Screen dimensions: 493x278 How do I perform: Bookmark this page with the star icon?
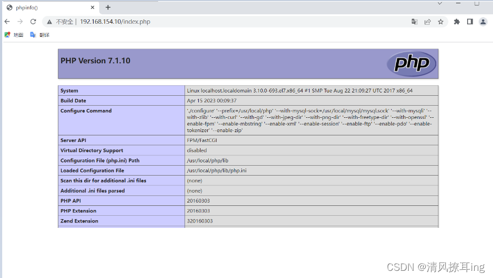click(x=441, y=21)
